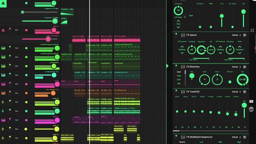Toggle the FX Distortion power dot
256x144 pixels.
pos(176,66)
